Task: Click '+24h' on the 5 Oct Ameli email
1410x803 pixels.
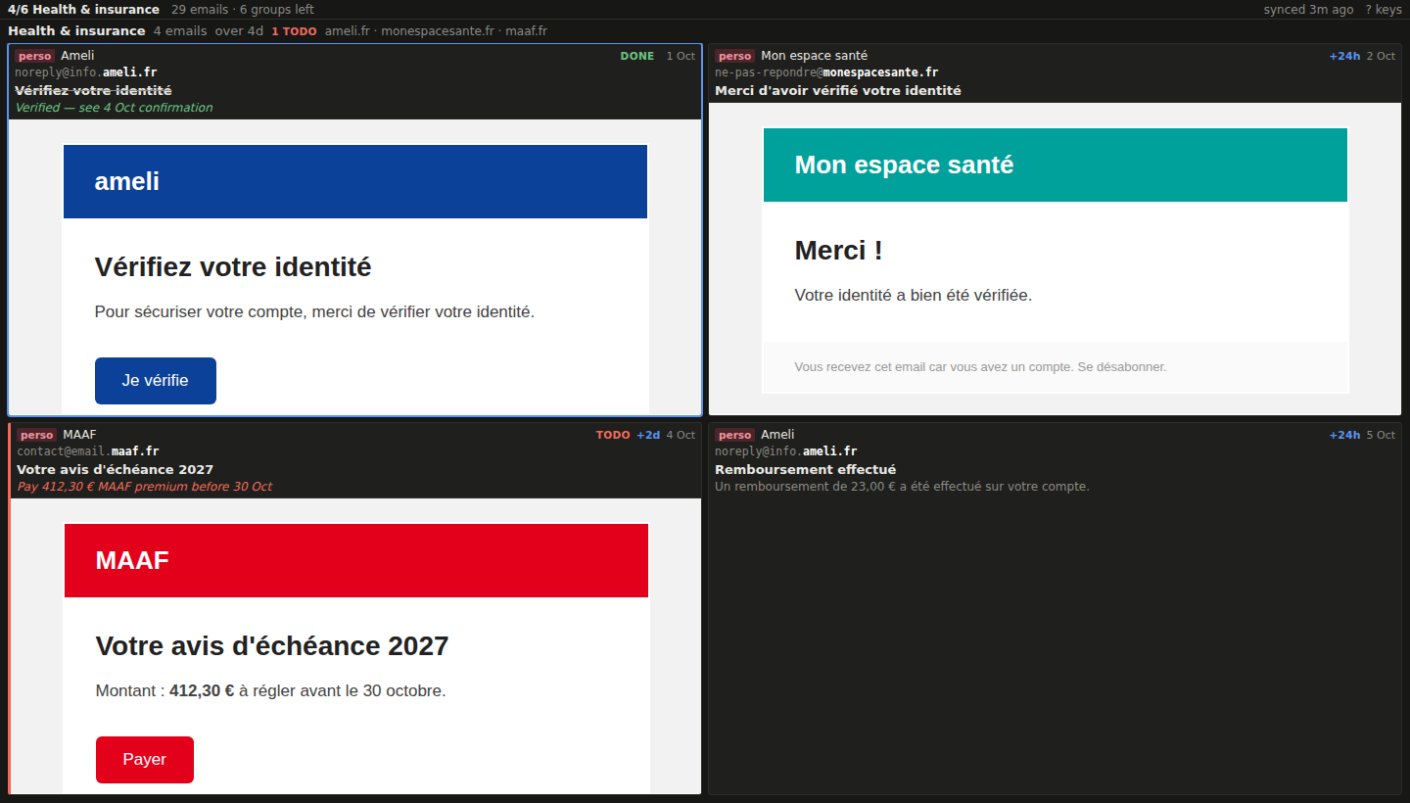Action: (1344, 435)
